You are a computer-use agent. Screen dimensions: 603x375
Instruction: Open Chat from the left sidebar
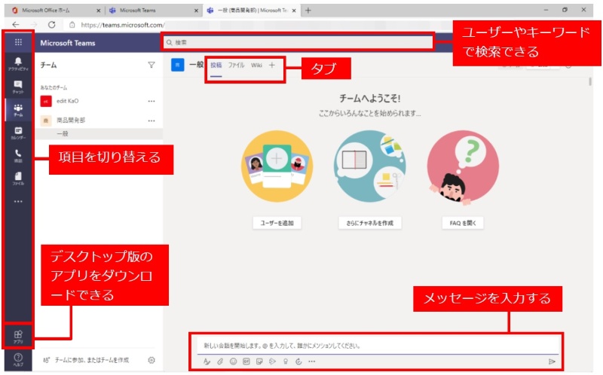click(x=18, y=87)
